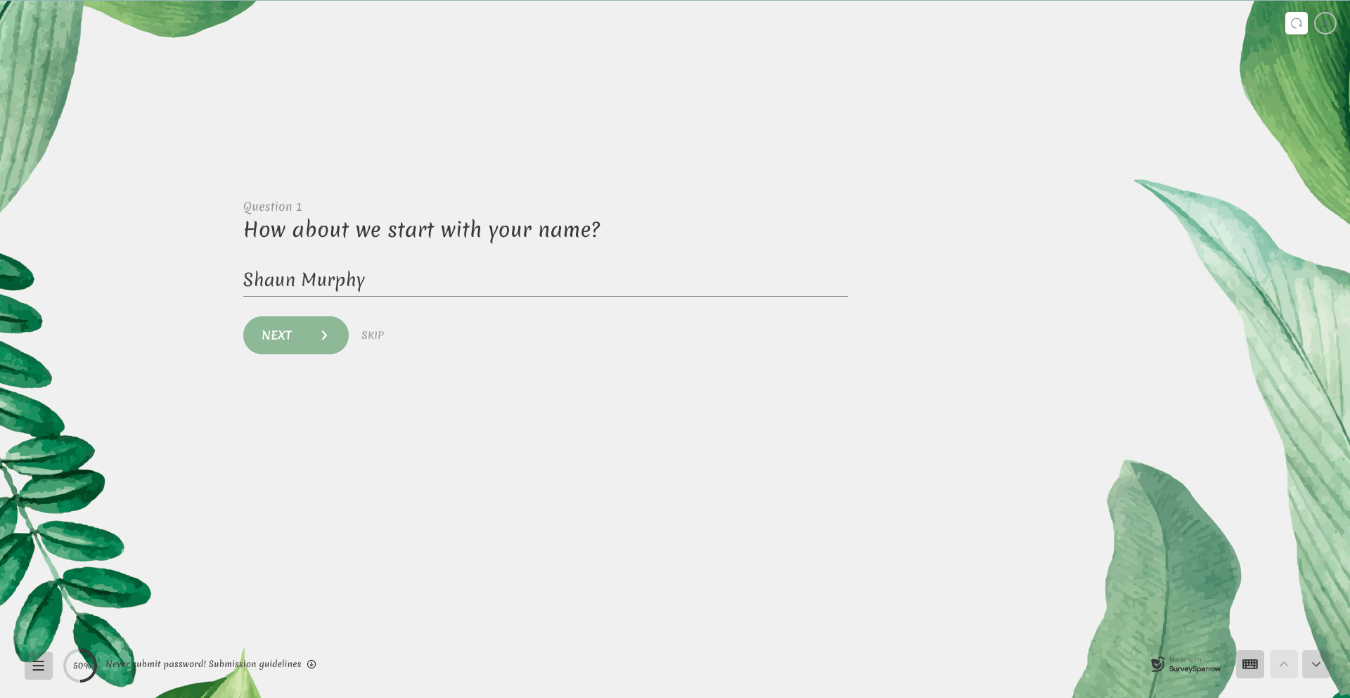Click the typed text Shaun Murphy
This screenshot has width=1350, height=698.
304,280
